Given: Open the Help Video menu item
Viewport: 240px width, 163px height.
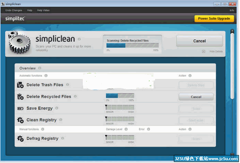Looking at the screenshot, I should pos(43,10).
